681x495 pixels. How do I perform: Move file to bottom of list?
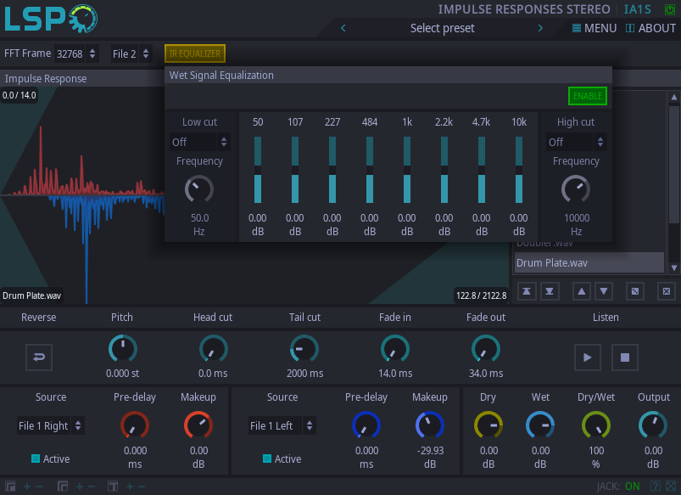pyautogui.click(x=550, y=291)
